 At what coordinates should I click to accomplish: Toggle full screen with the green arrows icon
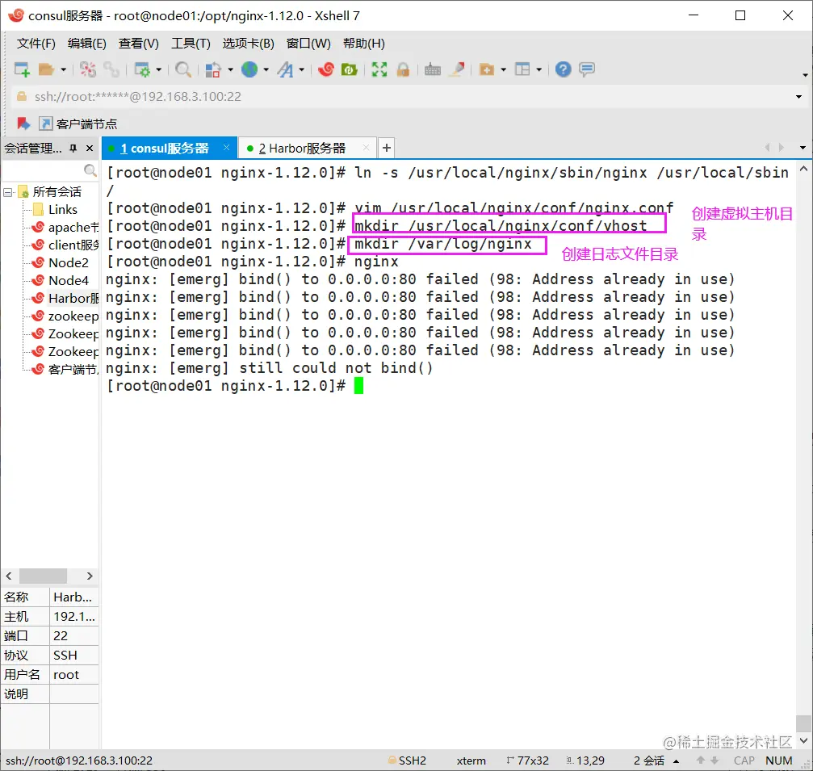pyautogui.click(x=379, y=69)
